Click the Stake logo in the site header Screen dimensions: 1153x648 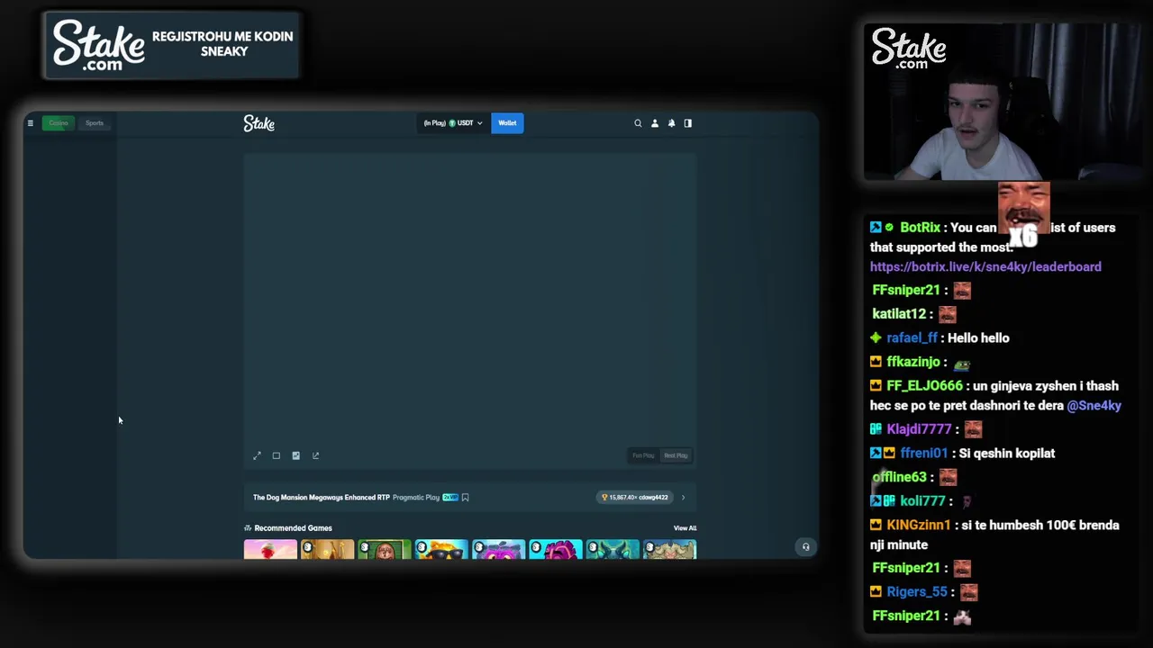click(x=259, y=123)
